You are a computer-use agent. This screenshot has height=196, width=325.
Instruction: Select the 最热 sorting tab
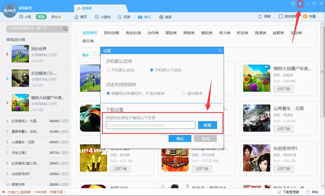point(85,55)
